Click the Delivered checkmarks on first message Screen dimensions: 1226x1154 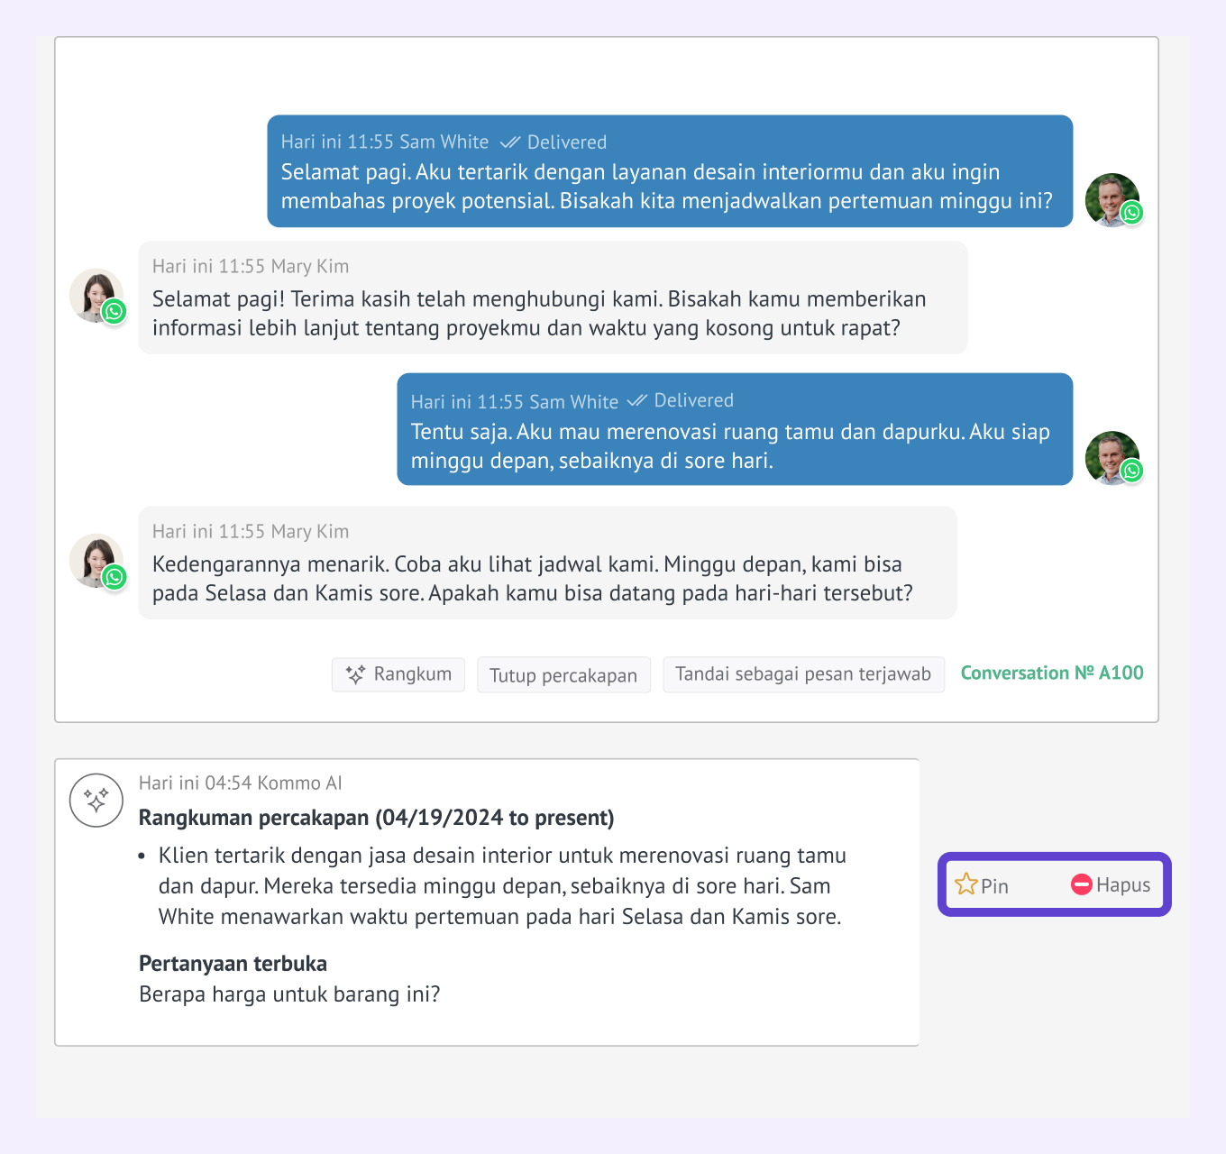510,142
